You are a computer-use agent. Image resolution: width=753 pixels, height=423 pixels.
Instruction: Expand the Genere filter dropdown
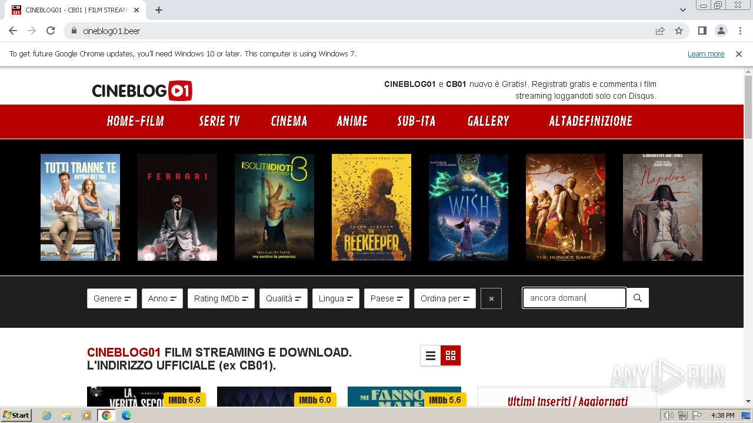point(112,298)
